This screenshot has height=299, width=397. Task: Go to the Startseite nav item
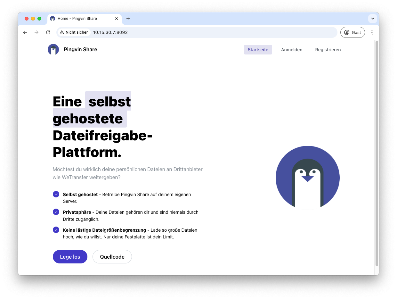(258, 50)
